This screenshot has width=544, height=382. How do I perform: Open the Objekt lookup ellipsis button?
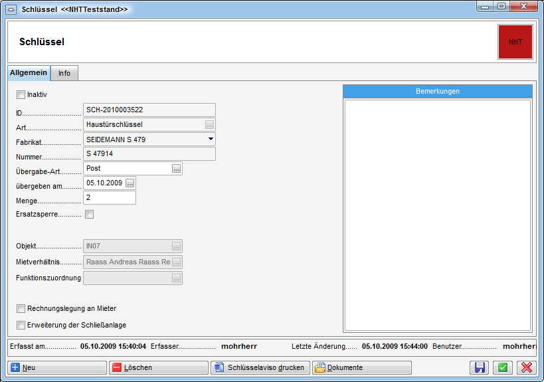pyautogui.click(x=176, y=246)
